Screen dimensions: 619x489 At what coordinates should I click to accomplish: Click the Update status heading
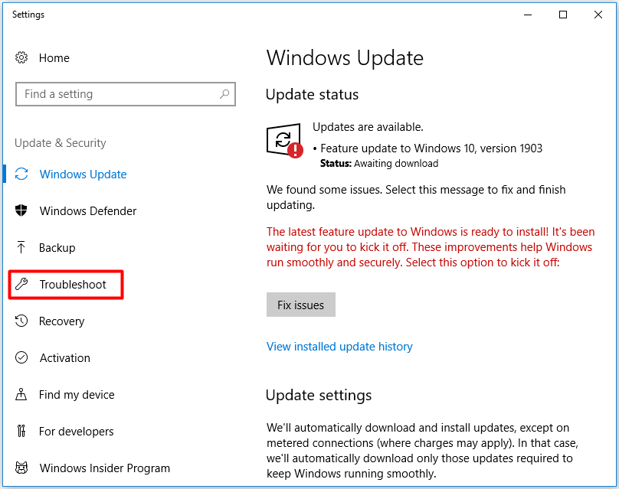click(x=312, y=95)
